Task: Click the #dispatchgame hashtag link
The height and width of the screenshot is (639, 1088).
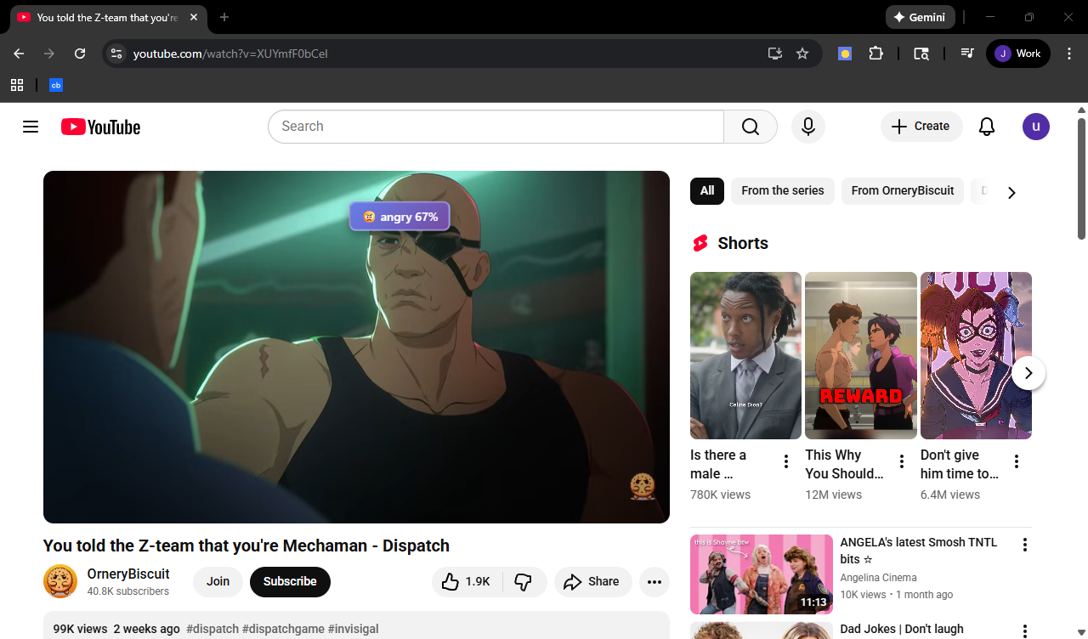Action: (283, 629)
